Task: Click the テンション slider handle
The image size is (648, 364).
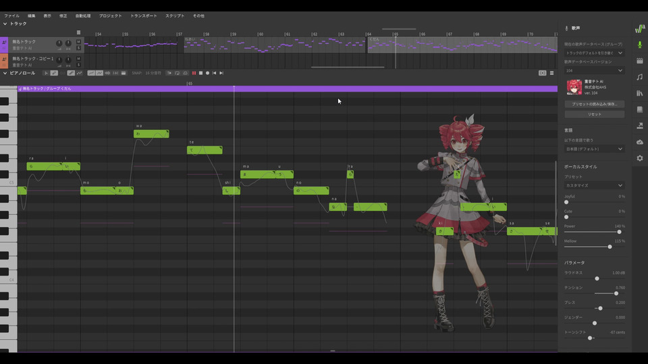Action: [x=616, y=293]
